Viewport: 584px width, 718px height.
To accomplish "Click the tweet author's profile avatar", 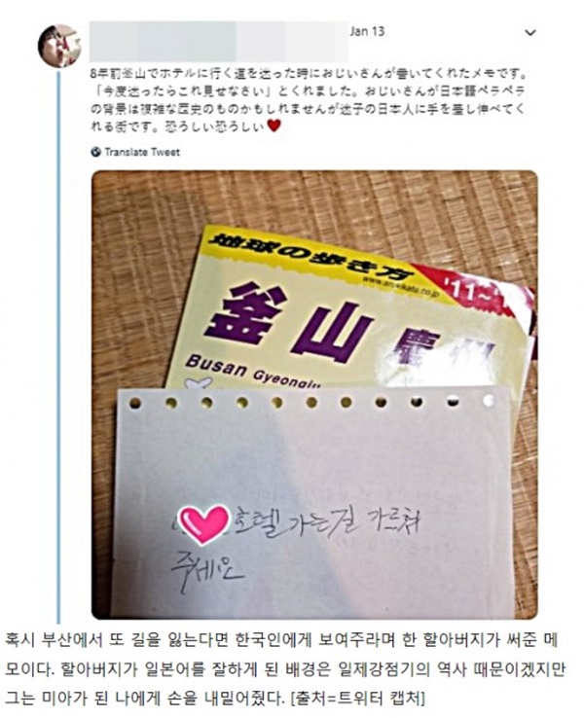I will pyautogui.click(x=59, y=46).
